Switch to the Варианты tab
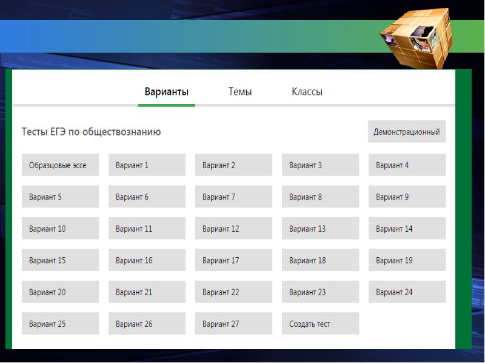 click(x=166, y=93)
